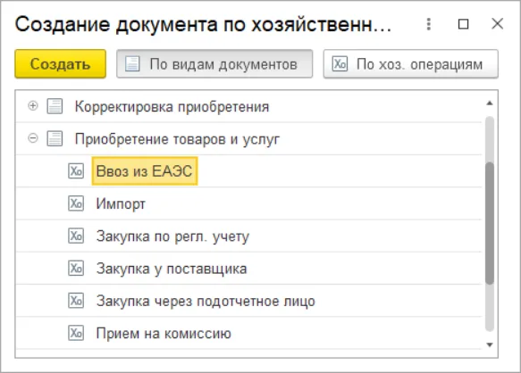Screen dimensions: 521x373
Task: Expand the Корректировка приобретения node
Action: tap(32, 106)
